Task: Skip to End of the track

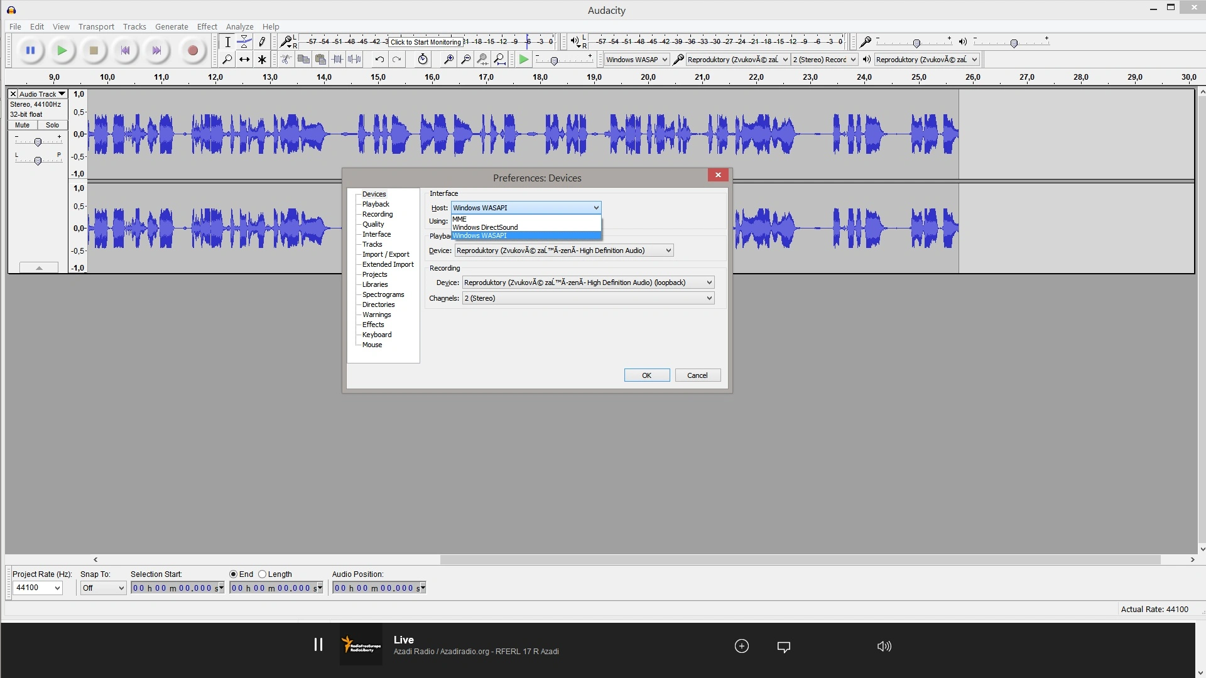Action: (x=156, y=50)
